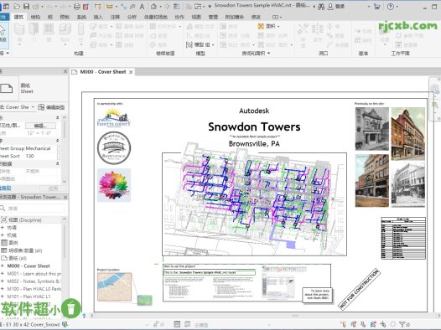Select the Modify arrow tool in the ribbon
The height and width of the screenshot is (330, 441).
[3, 35]
